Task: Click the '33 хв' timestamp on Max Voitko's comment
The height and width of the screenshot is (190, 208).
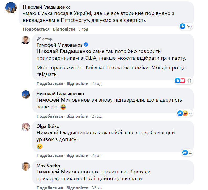Action: [96, 188]
